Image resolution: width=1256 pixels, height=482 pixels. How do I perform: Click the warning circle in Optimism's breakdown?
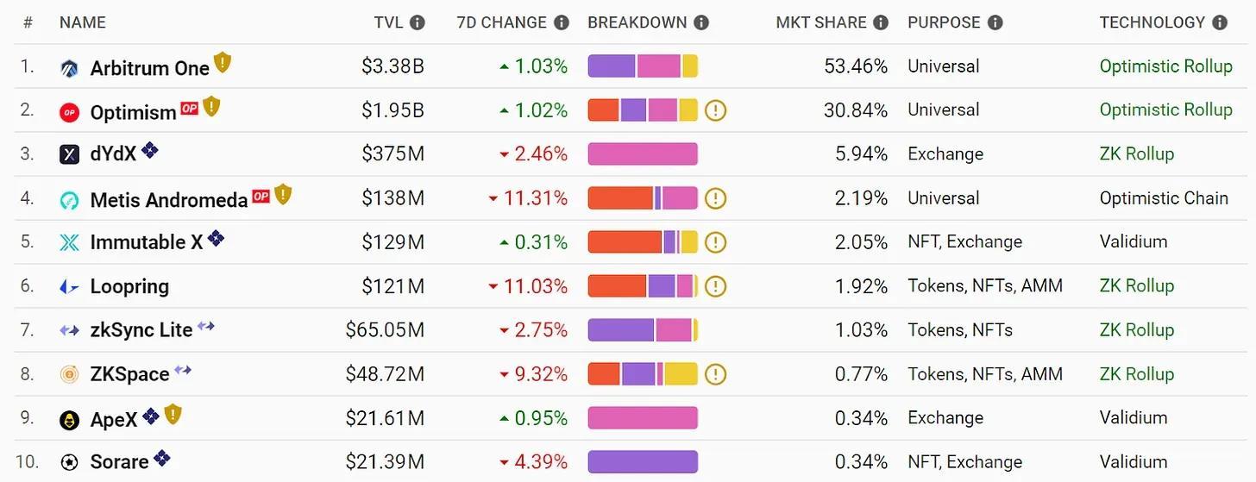[x=715, y=110]
